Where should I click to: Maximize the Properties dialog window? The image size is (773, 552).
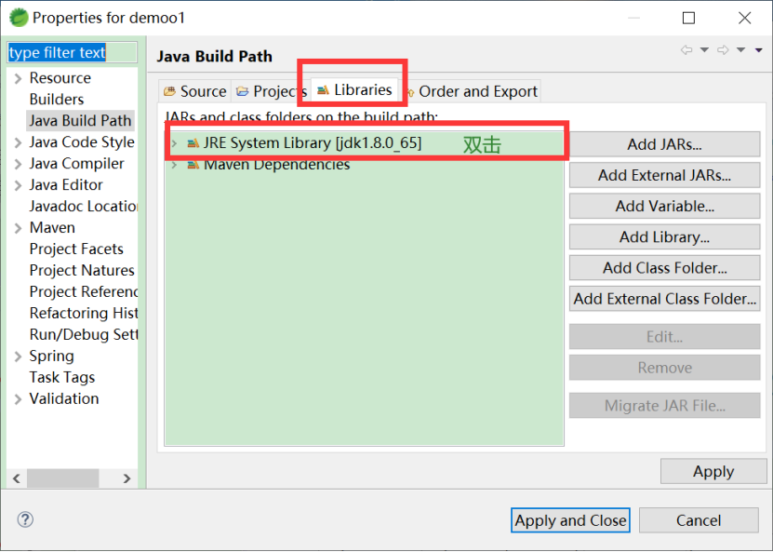point(688,19)
